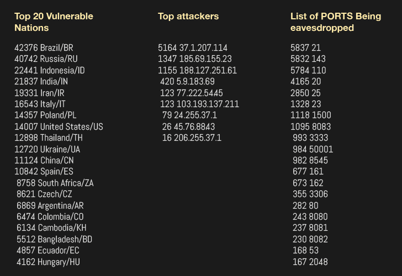The height and width of the screenshot is (276, 402).
Task: Select the port 50001 row
Action: 313,149
